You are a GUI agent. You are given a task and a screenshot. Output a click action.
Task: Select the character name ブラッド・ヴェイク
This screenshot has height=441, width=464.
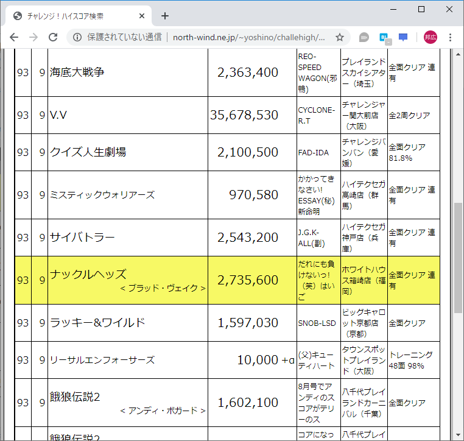[x=163, y=288]
